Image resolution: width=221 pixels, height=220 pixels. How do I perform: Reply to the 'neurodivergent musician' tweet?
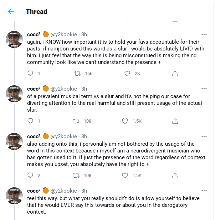point(30,175)
